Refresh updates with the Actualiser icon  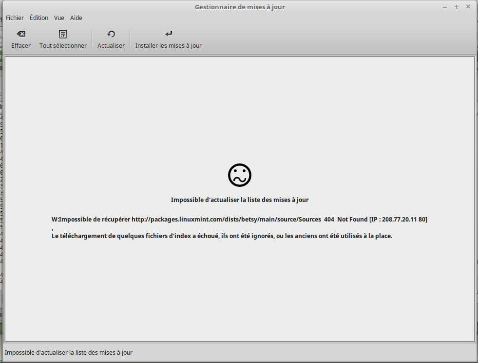111,34
